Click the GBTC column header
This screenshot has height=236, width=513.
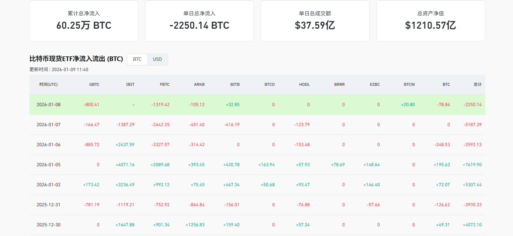pyautogui.click(x=94, y=84)
